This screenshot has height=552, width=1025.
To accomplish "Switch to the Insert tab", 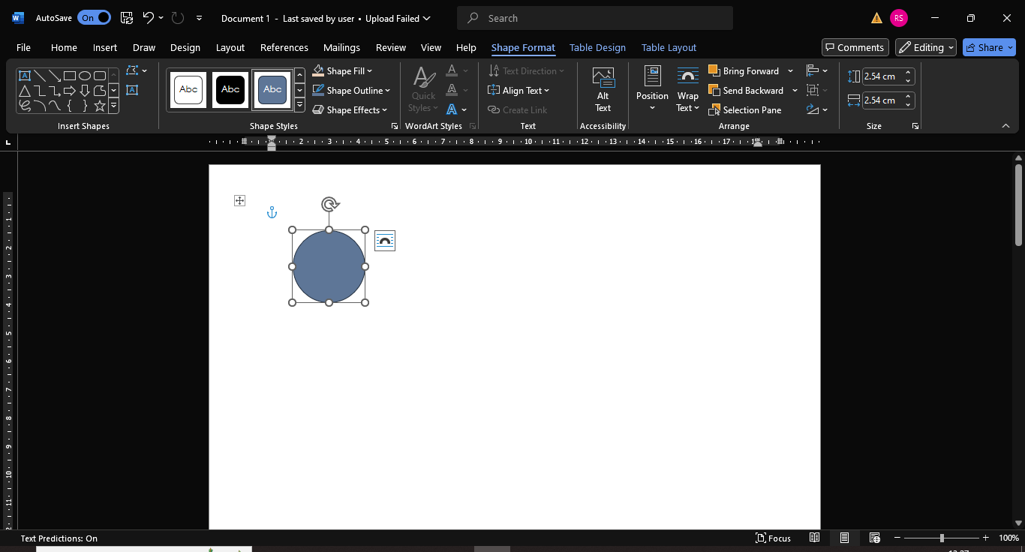I will (105, 47).
